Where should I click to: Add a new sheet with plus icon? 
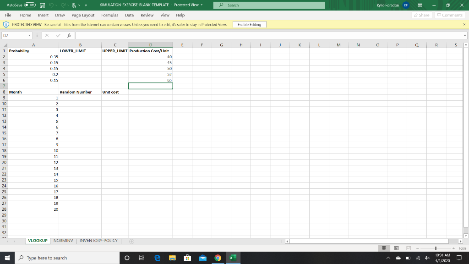pyautogui.click(x=131, y=241)
